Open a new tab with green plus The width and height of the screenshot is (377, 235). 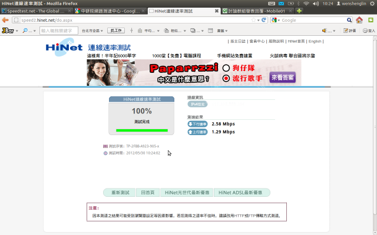pyautogui.click(x=299, y=11)
